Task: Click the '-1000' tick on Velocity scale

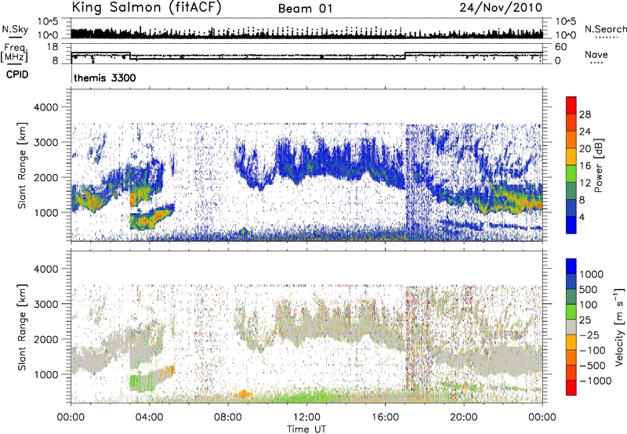Action: 595,381
